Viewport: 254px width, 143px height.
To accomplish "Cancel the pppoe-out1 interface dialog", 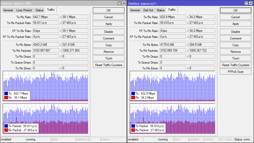I will (236, 17).
